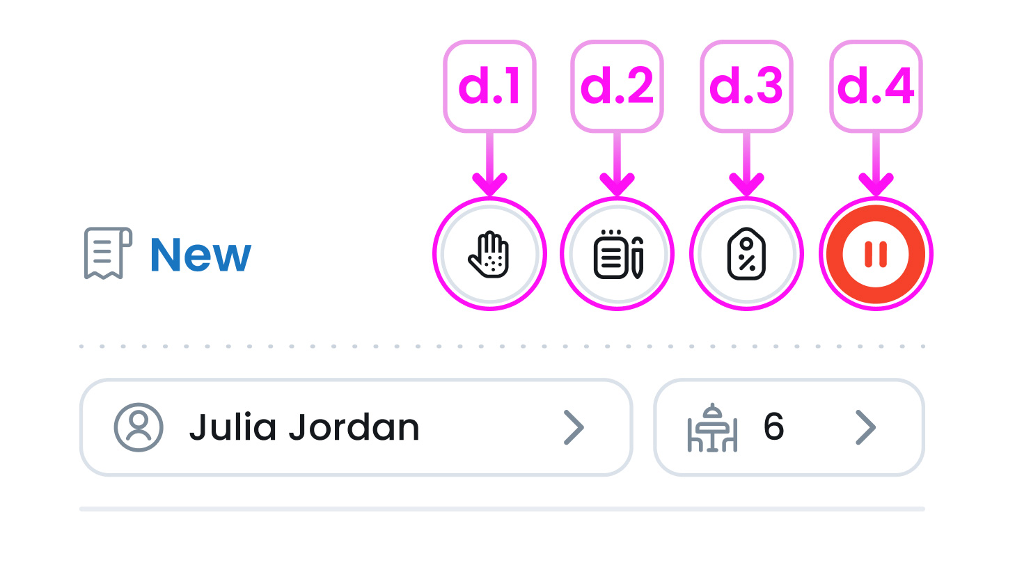Click the solid gray bottom separator
Viewport: 1015px width, 572px height.
coord(501,509)
